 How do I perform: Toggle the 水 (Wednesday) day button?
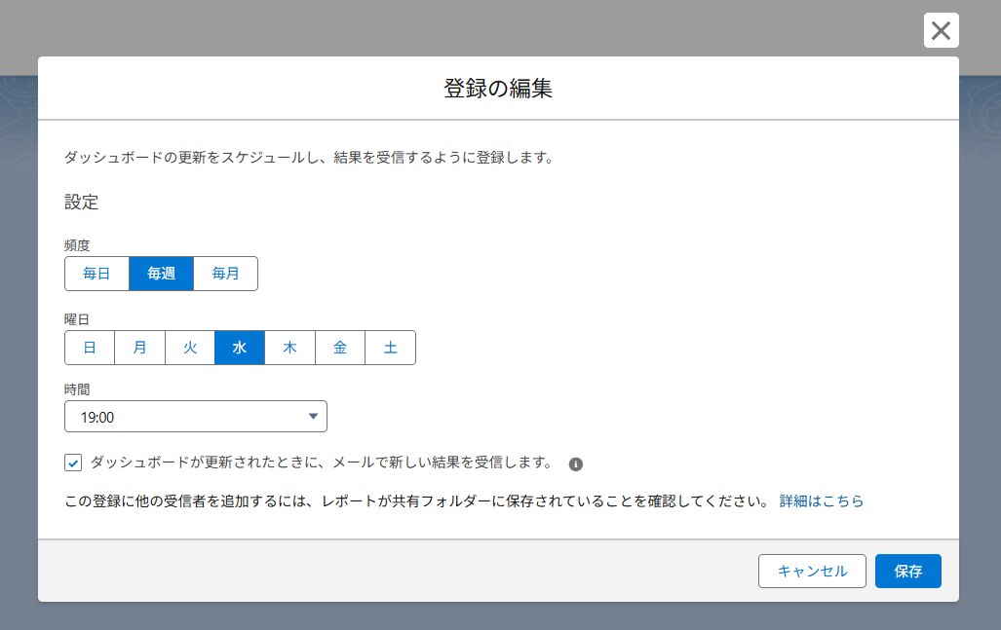[240, 348]
